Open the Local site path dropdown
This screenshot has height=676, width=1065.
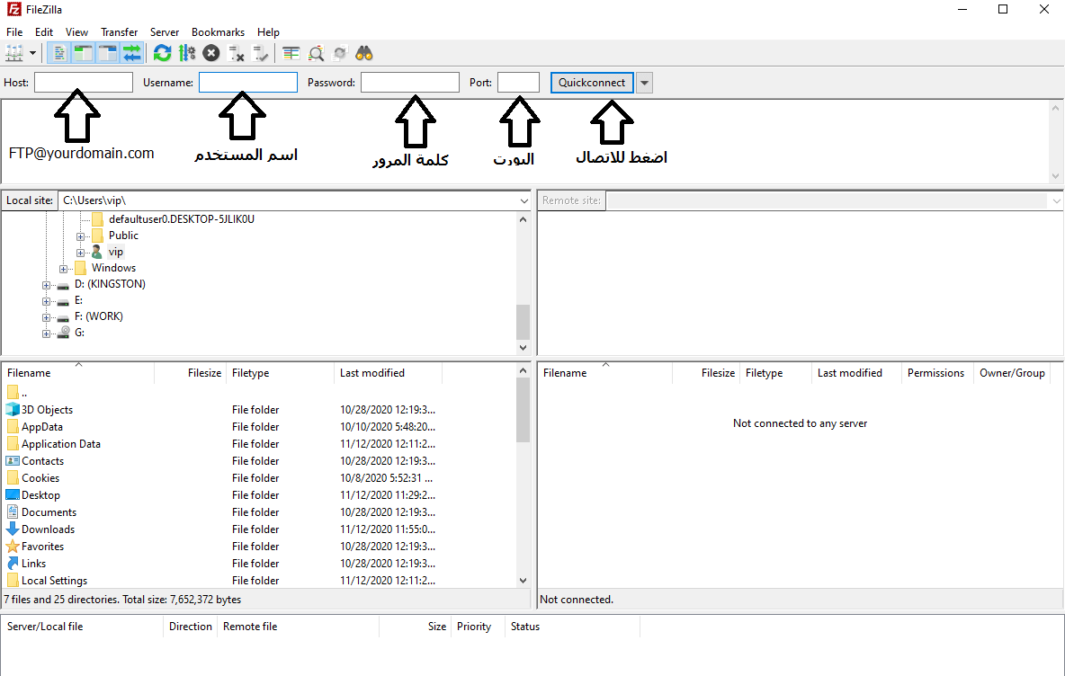pyautogui.click(x=524, y=200)
